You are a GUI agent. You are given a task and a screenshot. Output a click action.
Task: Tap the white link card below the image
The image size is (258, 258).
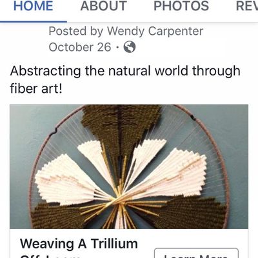click(129, 243)
